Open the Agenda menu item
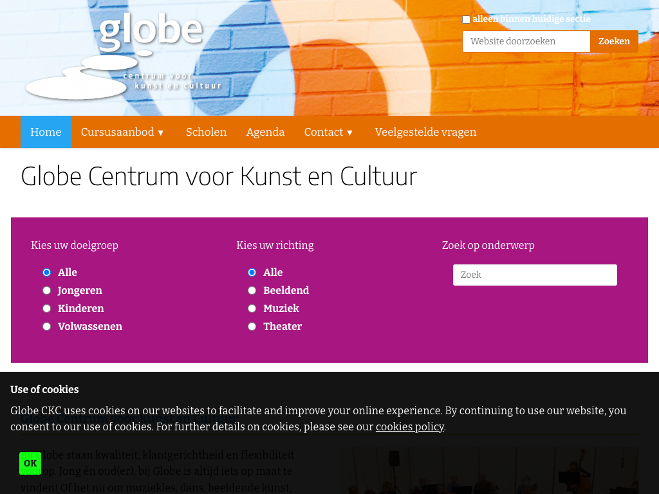 coord(265,132)
